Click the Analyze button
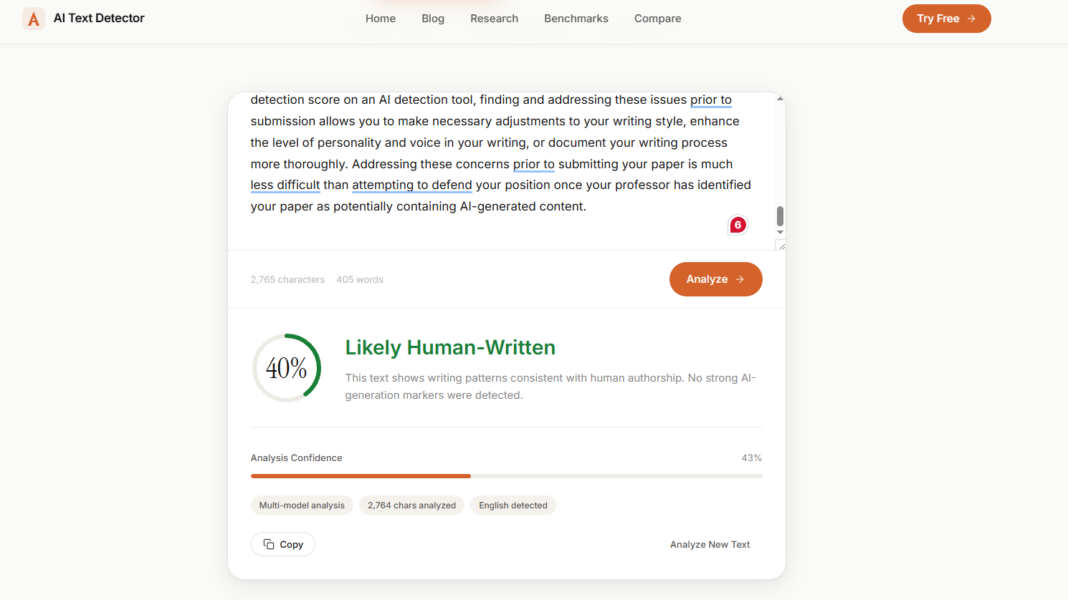This screenshot has height=600, width=1068. tap(715, 279)
